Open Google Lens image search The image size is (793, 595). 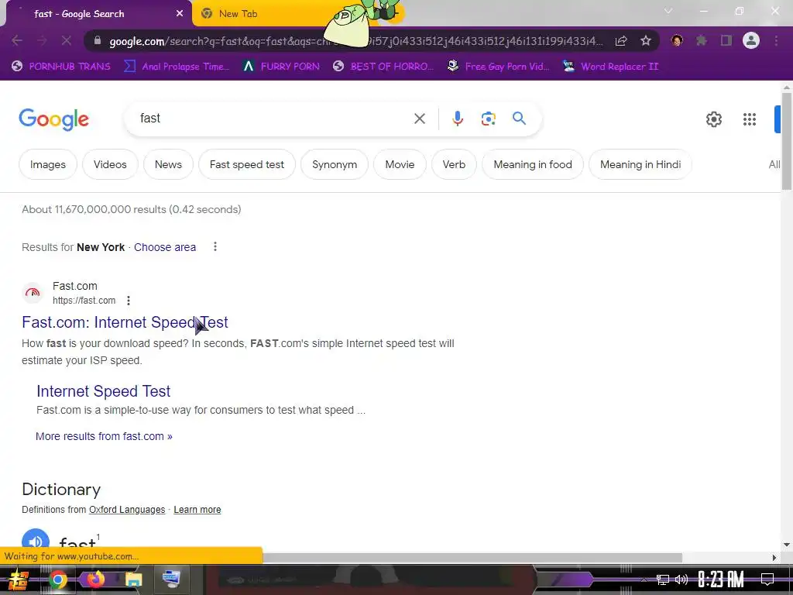click(488, 119)
